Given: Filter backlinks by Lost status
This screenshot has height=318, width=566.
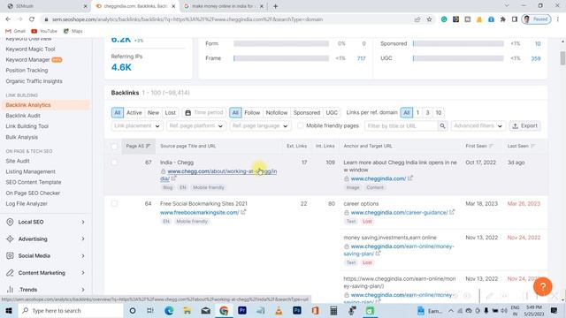Looking at the screenshot, I should tap(171, 112).
